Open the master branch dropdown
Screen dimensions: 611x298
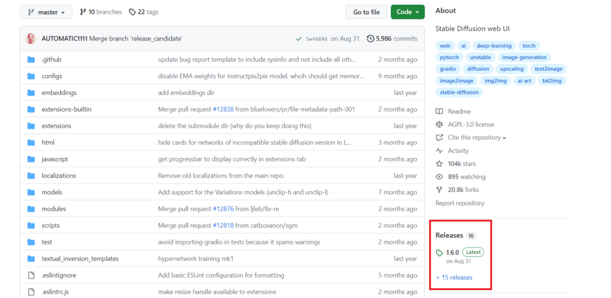46,12
